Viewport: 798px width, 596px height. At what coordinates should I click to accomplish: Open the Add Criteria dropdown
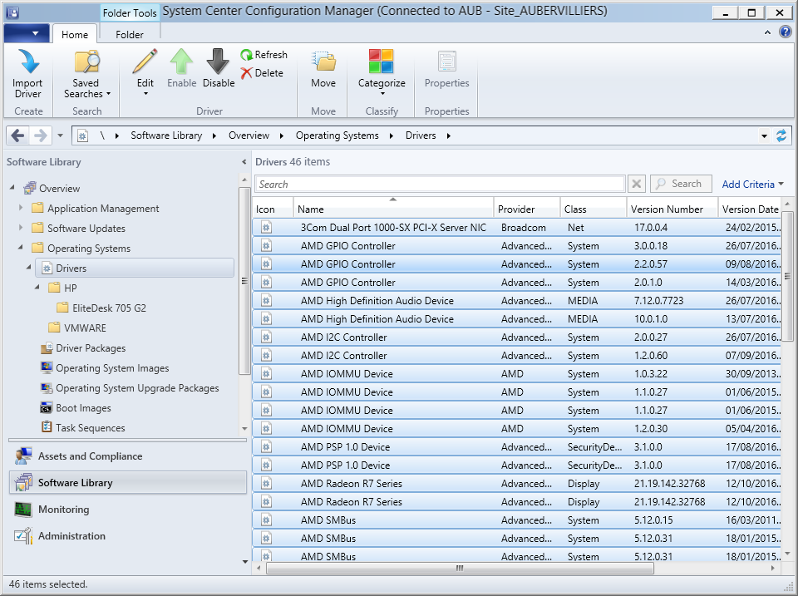coord(753,185)
